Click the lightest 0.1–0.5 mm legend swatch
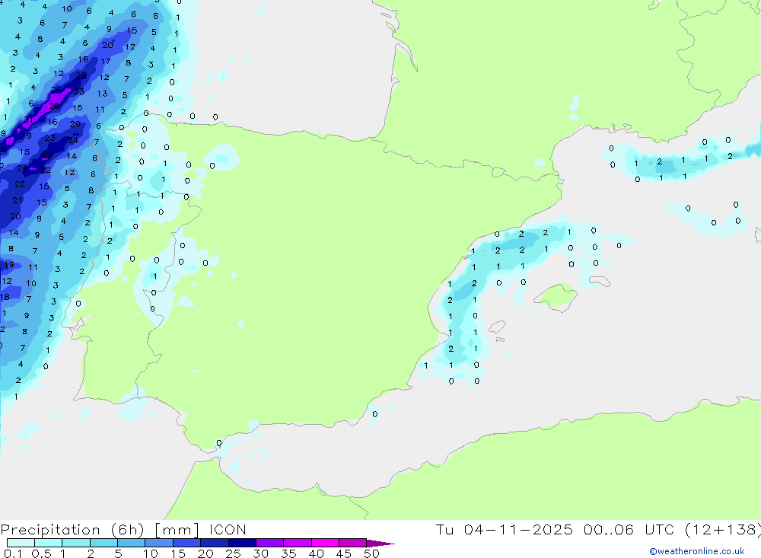This screenshot has height=558, width=761. click(21, 543)
